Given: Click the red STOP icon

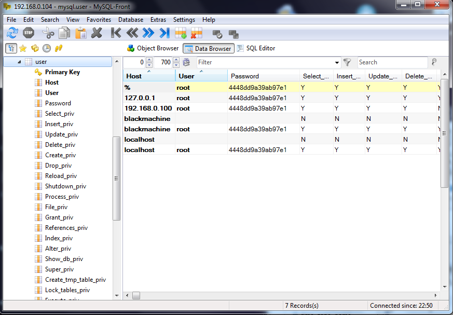Looking at the screenshot, I should (x=29, y=33).
